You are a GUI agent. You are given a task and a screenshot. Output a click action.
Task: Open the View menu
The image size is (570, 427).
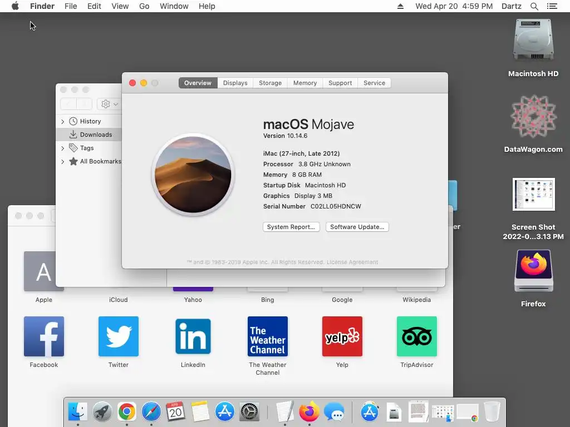[120, 6]
